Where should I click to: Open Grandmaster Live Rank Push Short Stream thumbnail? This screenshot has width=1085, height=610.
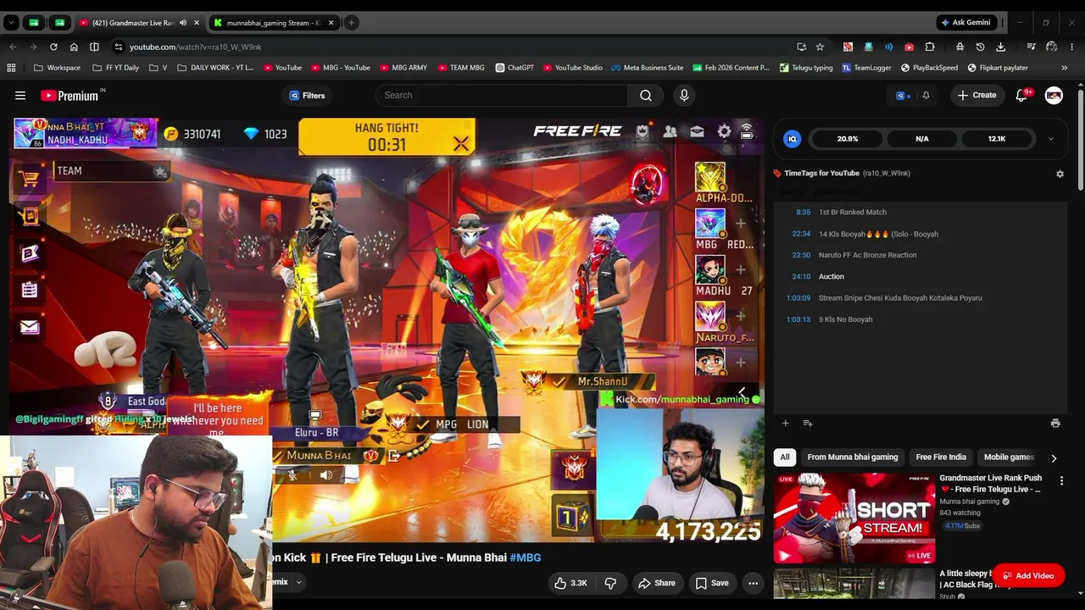[854, 518]
